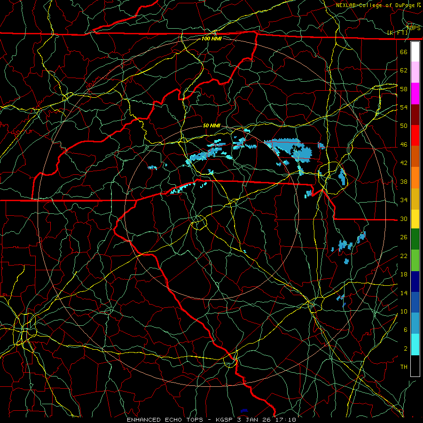Select the bright red legend swatch
Viewport: 423px width, 423px height.
pos(415,135)
